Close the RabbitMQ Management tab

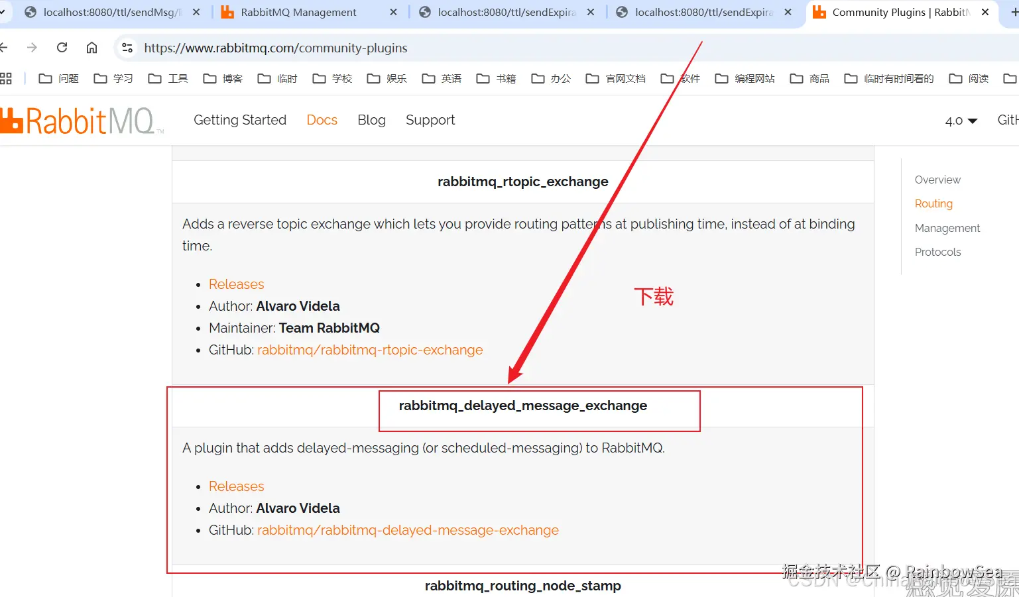pos(394,12)
